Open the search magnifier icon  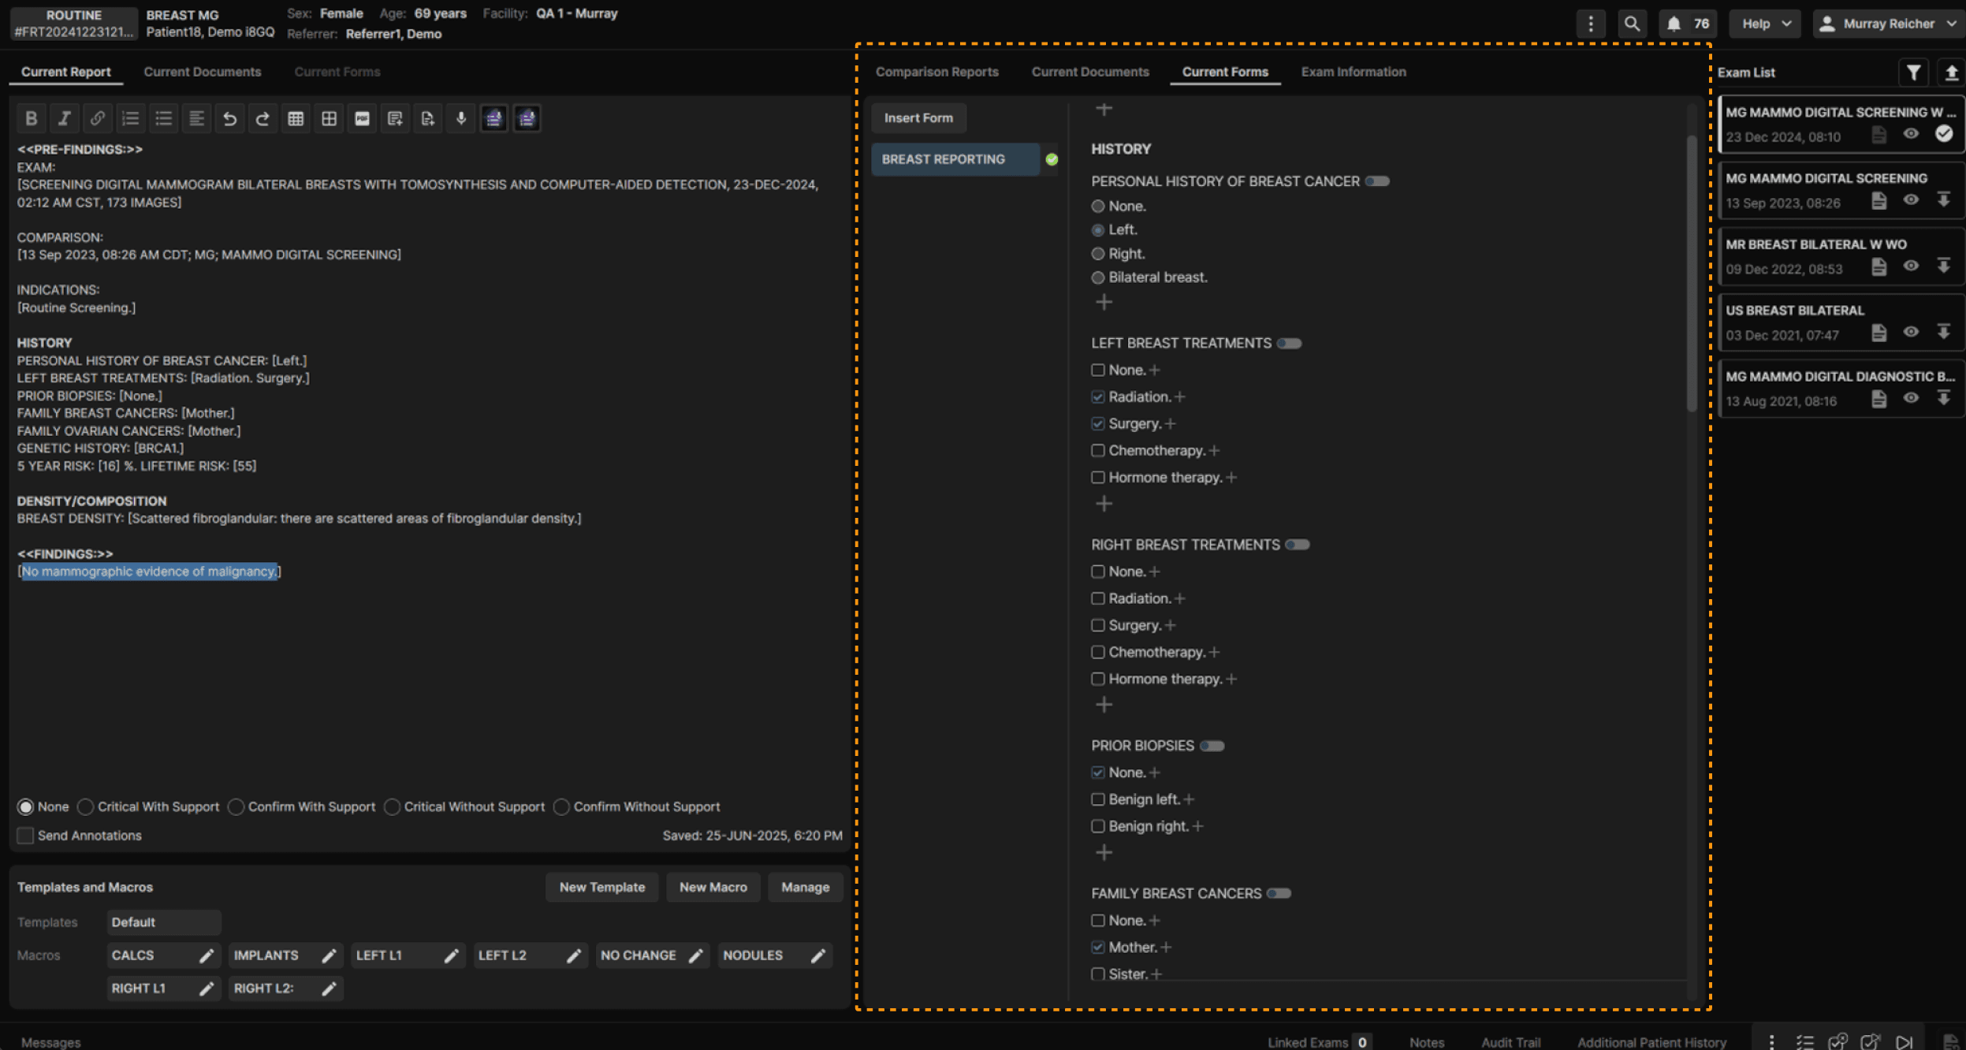(x=1632, y=24)
